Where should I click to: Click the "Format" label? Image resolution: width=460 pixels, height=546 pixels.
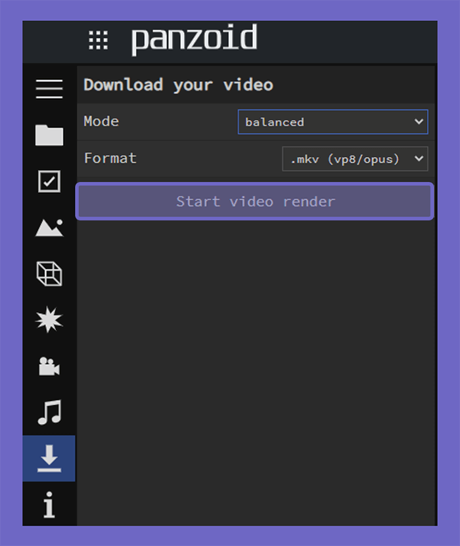click(110, 158)
